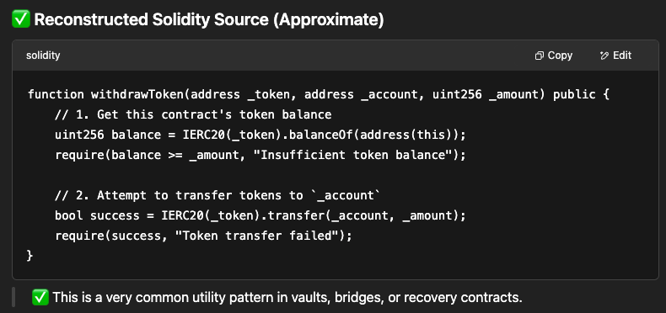Place cursor on 'uint256 balance = IERC20' line
Image resolution: width=666 pixels, height=313 pixels.
coord(260,135)
